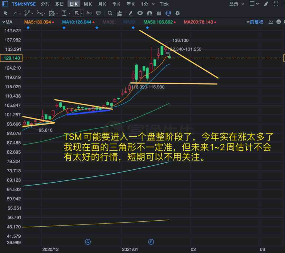The height and width of the screenshot is (253, 285).
Task: Click the 95.616 low price label
Action: coord(45,130)
